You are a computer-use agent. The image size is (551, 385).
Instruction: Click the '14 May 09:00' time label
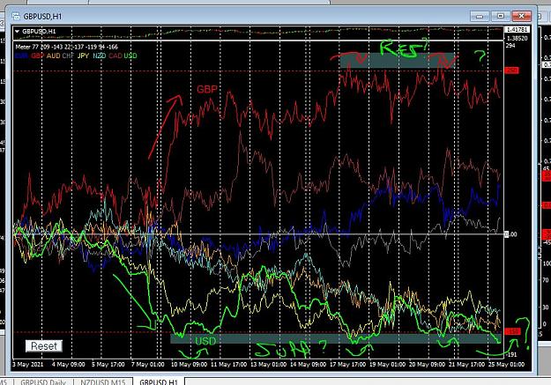(308, 364)
